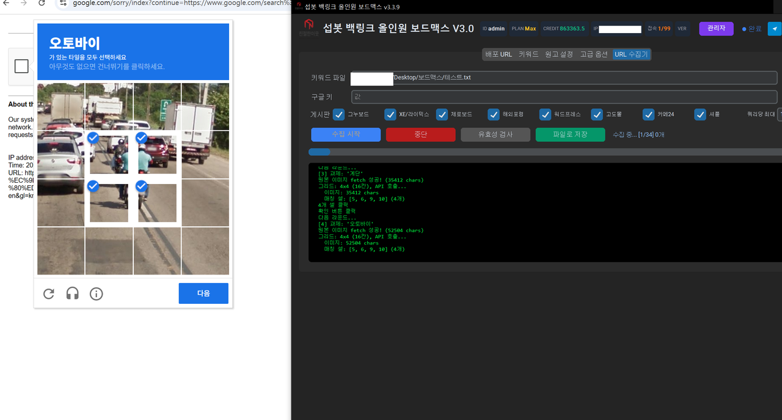
Task: Toggle the 그누보드 checkbox
Action: [x=338, y=114]
